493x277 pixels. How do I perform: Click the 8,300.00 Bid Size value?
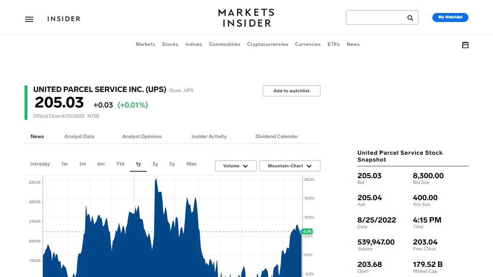(428, 176)
